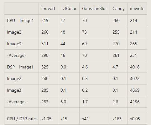This screenshot has height=125, width=151.
Task: Click the x163 Canny rate cell
Action: point(117,119)
